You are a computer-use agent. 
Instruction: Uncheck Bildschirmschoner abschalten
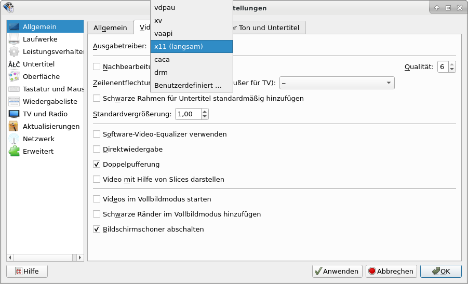tap(97, 229)
